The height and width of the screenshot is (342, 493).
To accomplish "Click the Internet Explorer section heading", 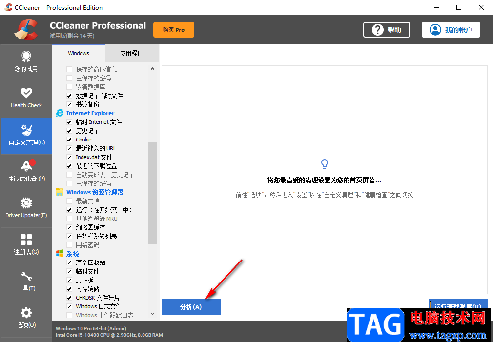I will coord(90,113).
